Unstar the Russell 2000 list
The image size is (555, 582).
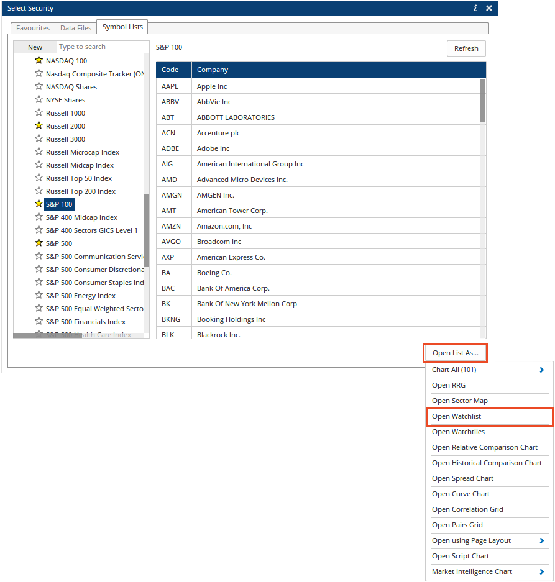click(39, 125)
